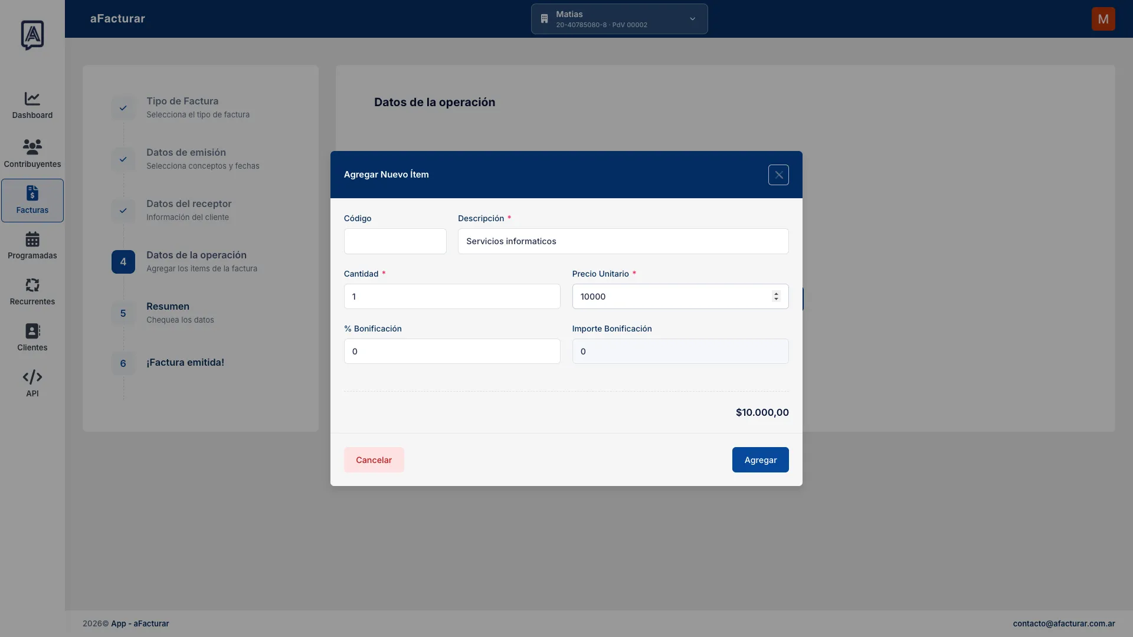Click the Cantidad input field
This screenshot has height=637, width=1133.
(452, 296)
